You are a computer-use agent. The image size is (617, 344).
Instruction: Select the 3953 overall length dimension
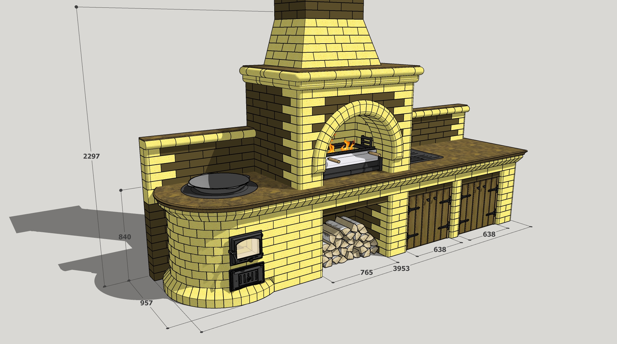click(401, 269)
